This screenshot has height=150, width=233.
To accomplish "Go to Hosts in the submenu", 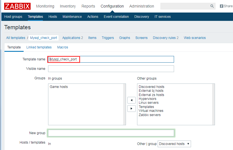I will [53, 17].
